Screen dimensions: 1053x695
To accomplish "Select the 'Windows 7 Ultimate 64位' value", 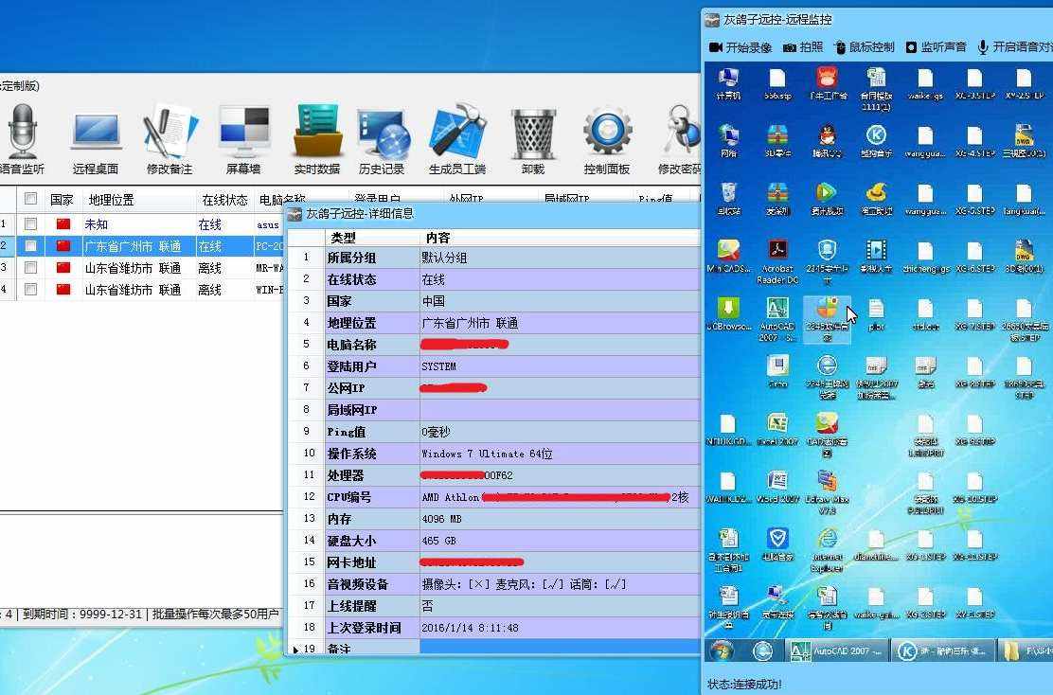I will point(487,454).
